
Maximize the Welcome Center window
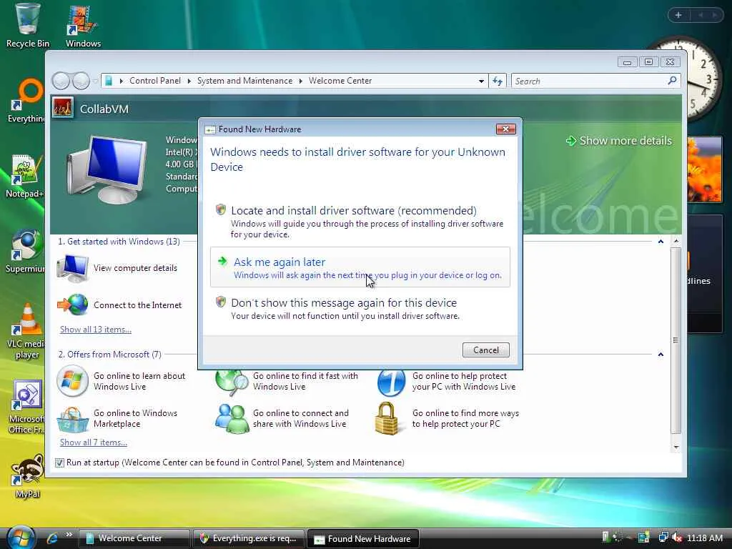(x=648, y=62)
